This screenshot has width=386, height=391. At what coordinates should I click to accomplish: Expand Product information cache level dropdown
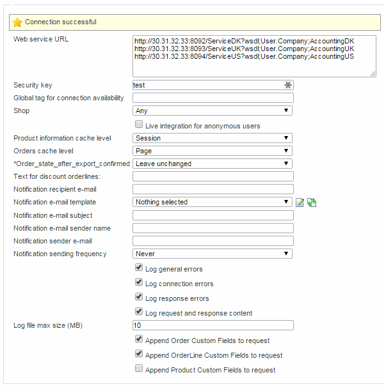(213, 138)
